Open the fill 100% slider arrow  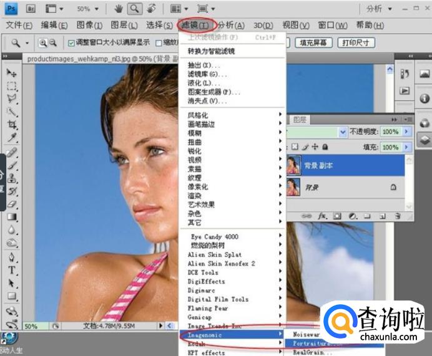click(406, 147)
